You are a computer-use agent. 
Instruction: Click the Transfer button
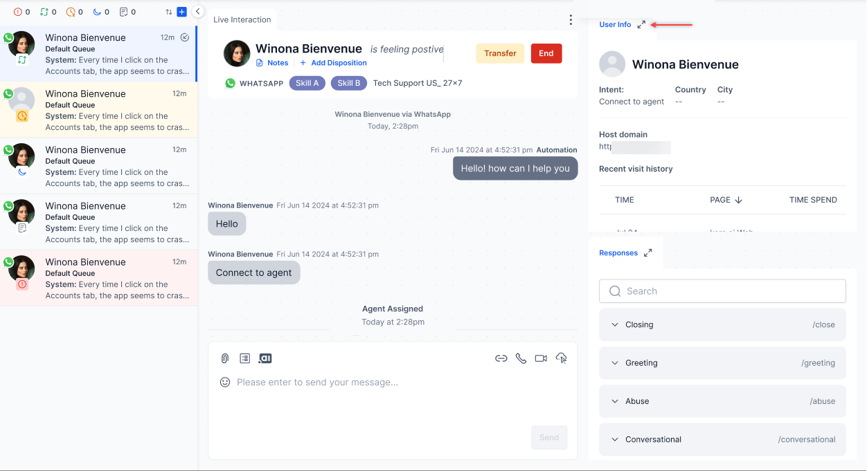tap(500, 53)
